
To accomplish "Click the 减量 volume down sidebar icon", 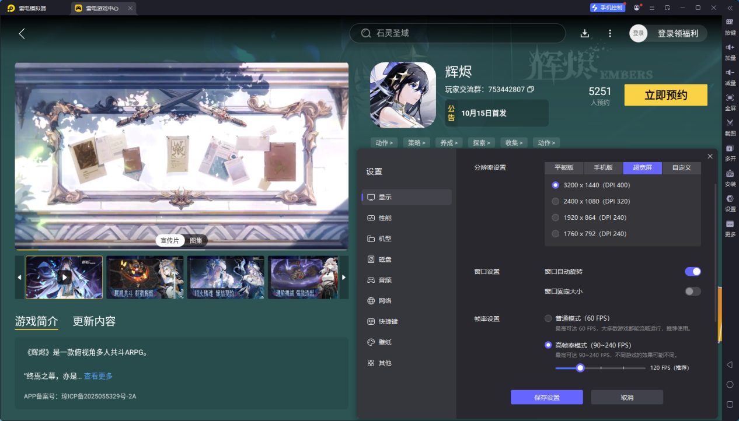I will 730,76.
